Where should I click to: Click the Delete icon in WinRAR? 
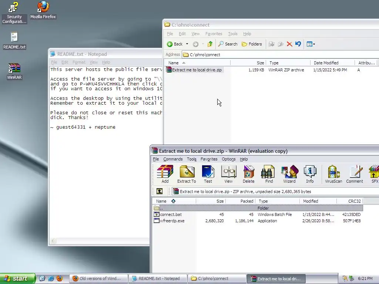click(248, 174)
